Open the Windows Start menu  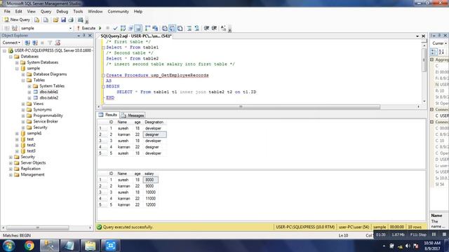[x=8, y=246]
